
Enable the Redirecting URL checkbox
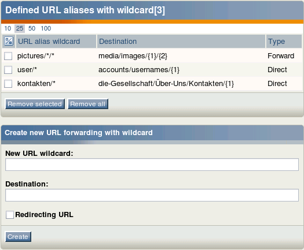click(10, 215)
